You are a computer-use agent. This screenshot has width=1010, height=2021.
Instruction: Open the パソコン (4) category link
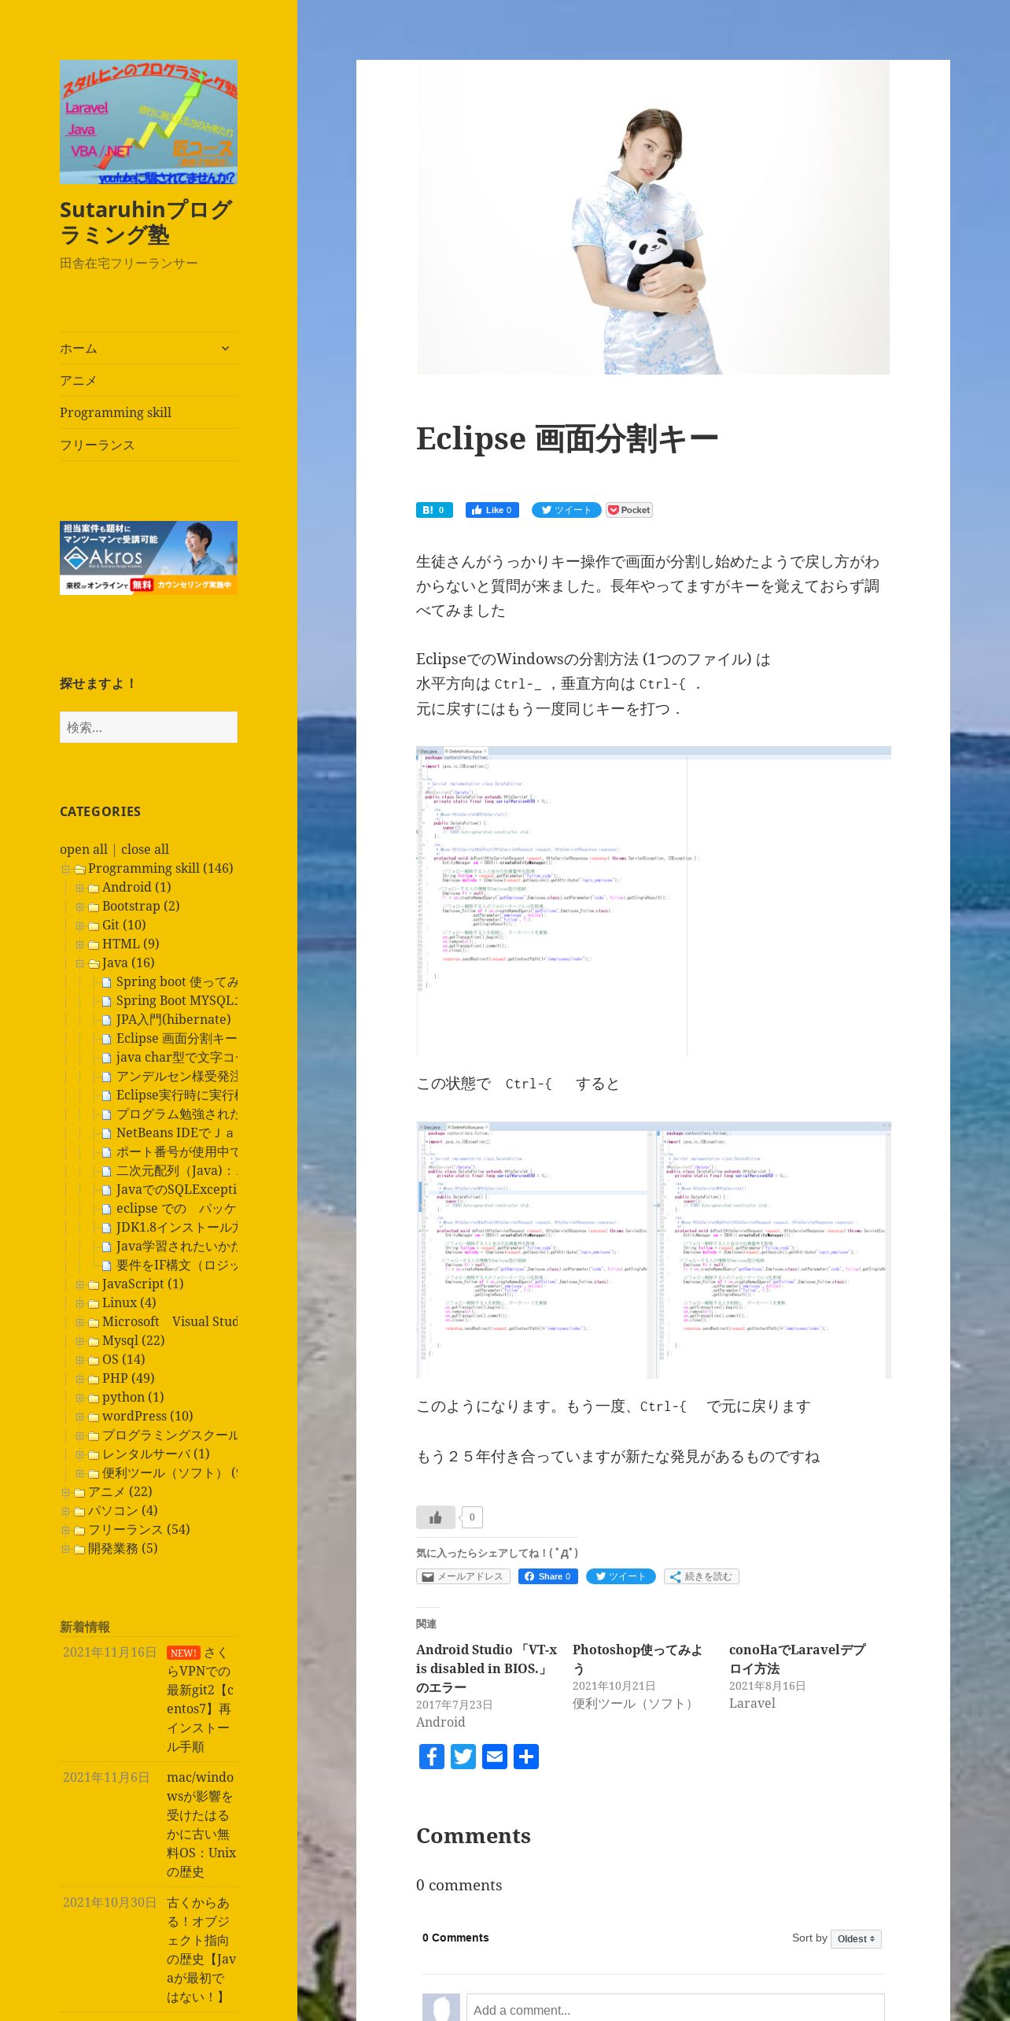tap(123, 1510)
